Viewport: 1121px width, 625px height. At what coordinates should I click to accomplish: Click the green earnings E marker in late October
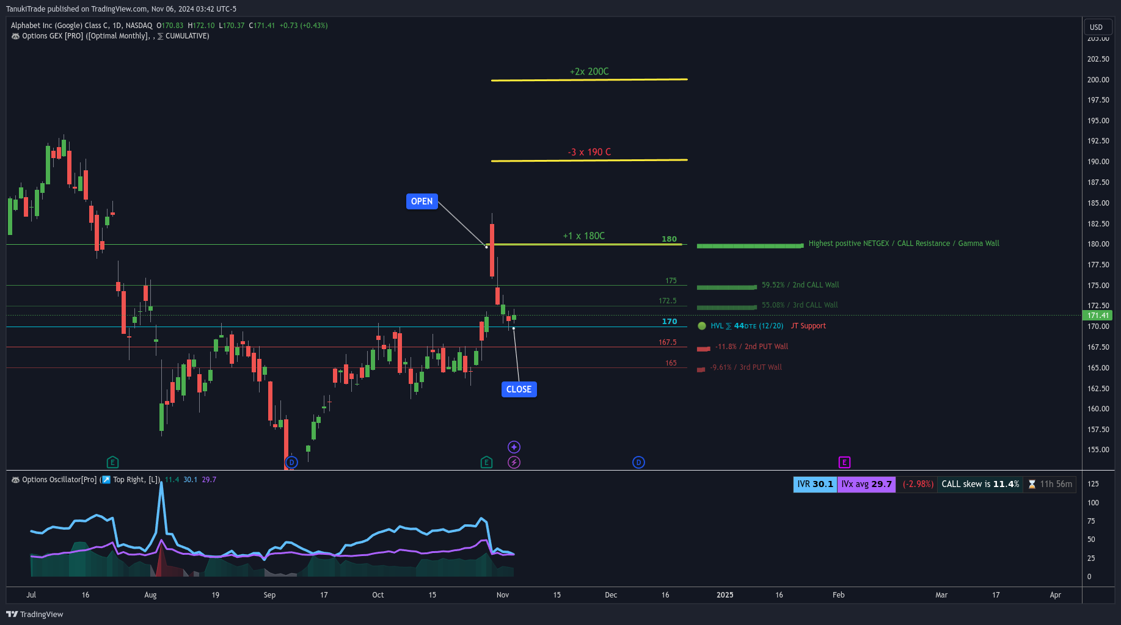pos(486,463)
